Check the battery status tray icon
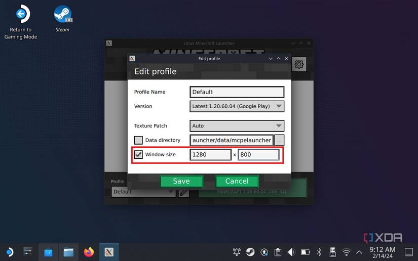 [x=305, y=252]
